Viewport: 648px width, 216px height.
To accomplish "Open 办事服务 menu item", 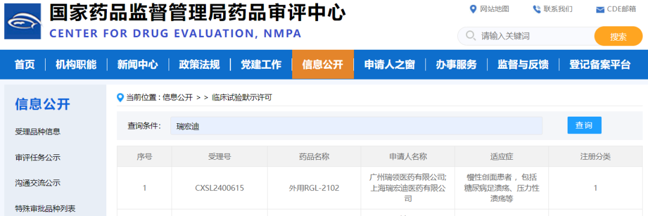I will [456, 65].
